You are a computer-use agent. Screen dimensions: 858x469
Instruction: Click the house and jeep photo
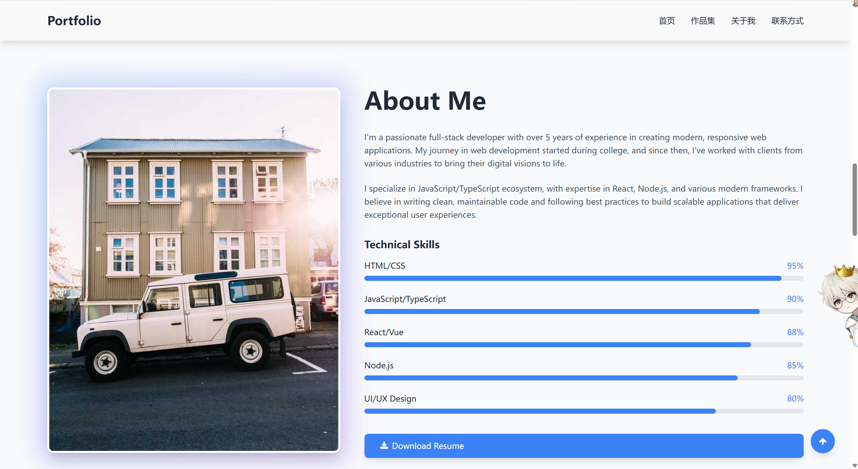(193, 270)
